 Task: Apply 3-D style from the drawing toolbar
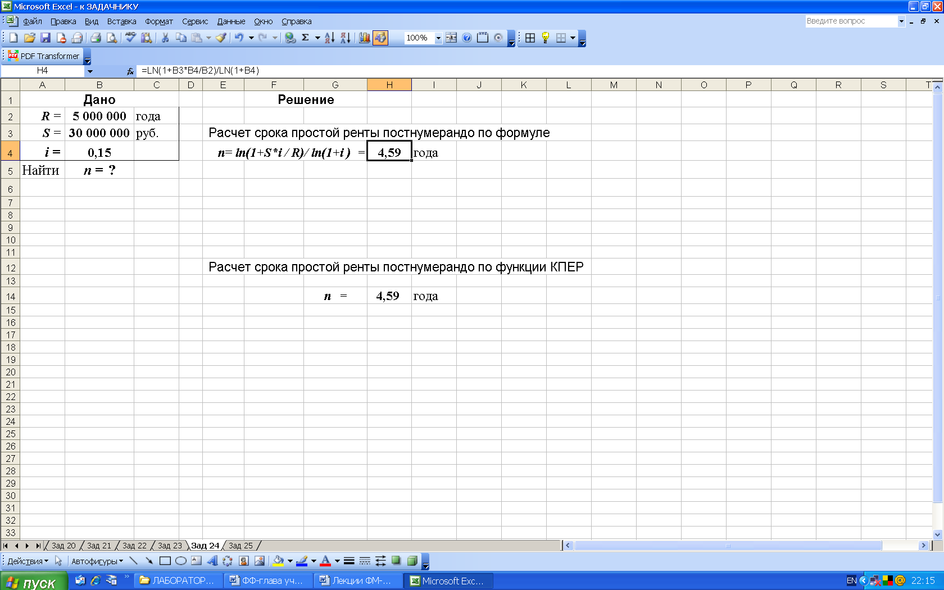[x=412, y=561]
